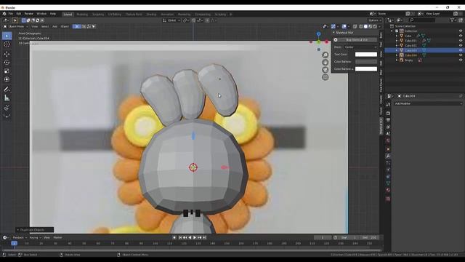This screenshot has width=465, height=262.
Task: Select the Transform tool
Action: (7, 79)
